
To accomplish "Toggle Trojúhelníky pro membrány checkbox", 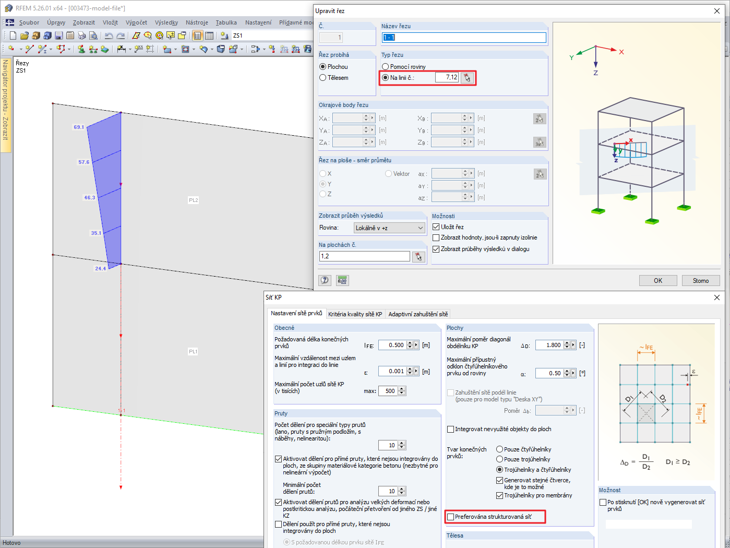I will (x=500, y=495).
